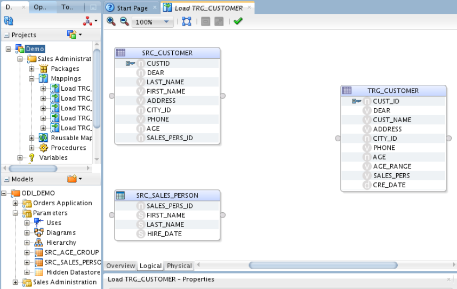Image resolution: width=457 pixels, height=289 pixels.
Task: Click the Projects tree horizontal scrollbar
Action: [x=33, y=168]
